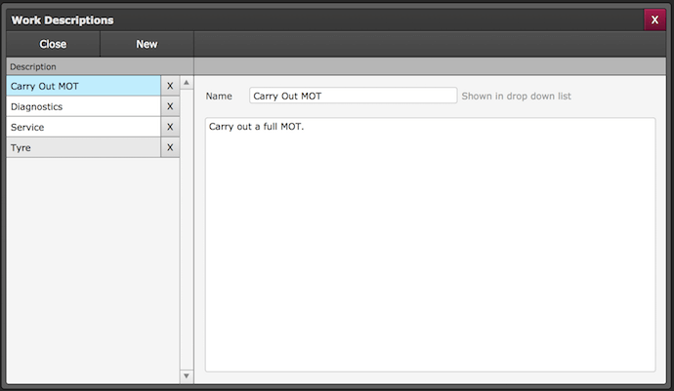The width and height of the screenshot is (674, 391).
Task: Click the X beside Service
Action: (170, 127)
